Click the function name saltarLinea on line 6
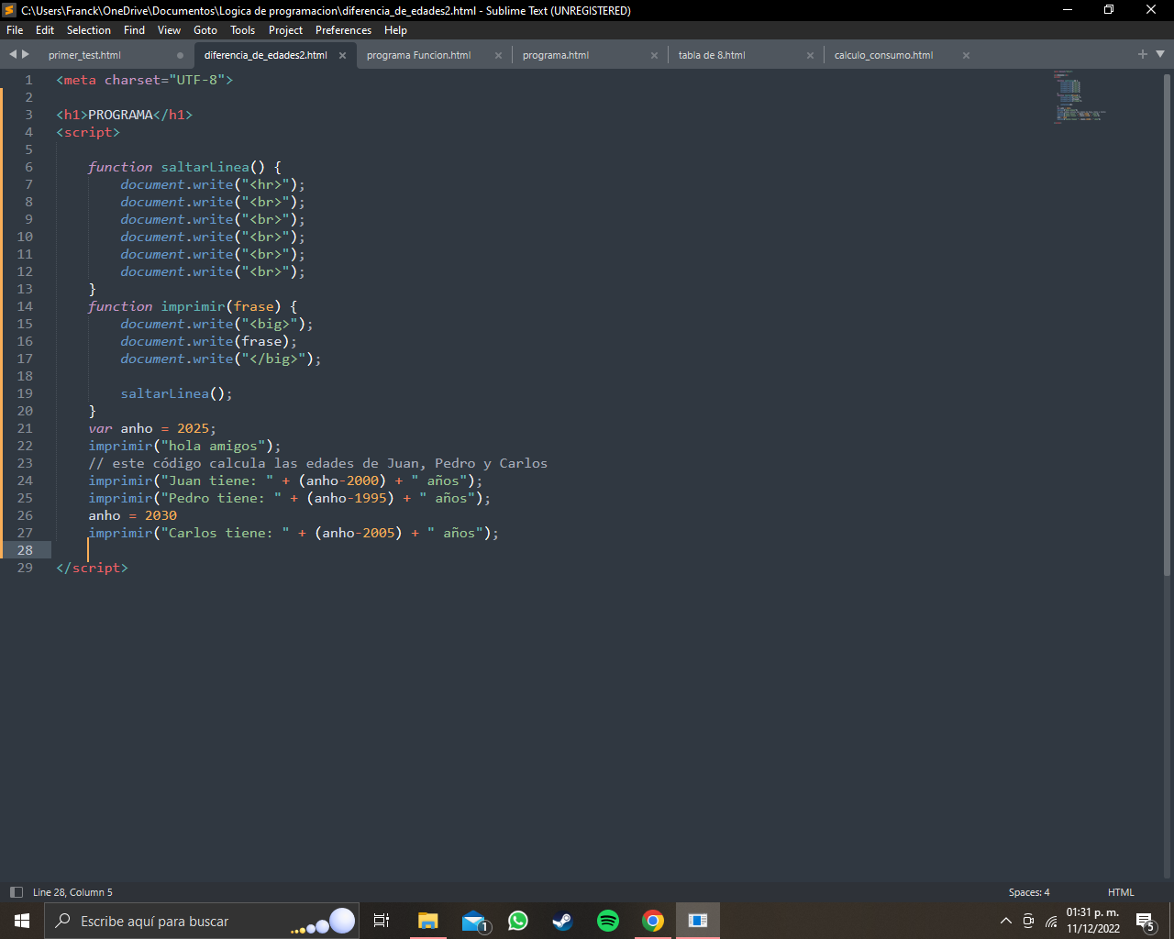1174x939 pixels. [x=205, y=167]
